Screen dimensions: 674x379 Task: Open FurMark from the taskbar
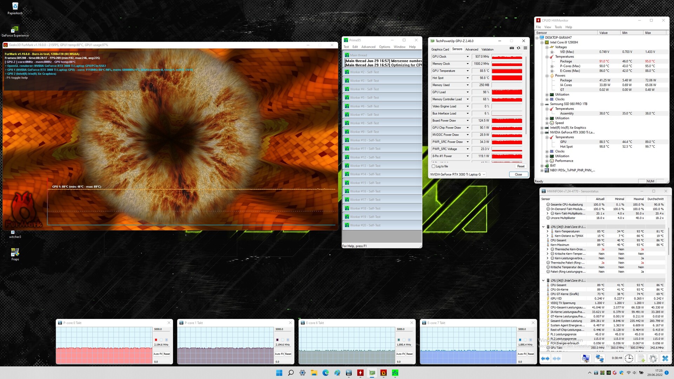click(x=383, y=373)
